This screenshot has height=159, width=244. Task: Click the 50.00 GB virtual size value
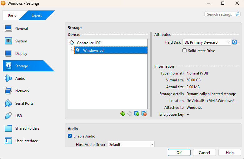click(x=193, y=80)
